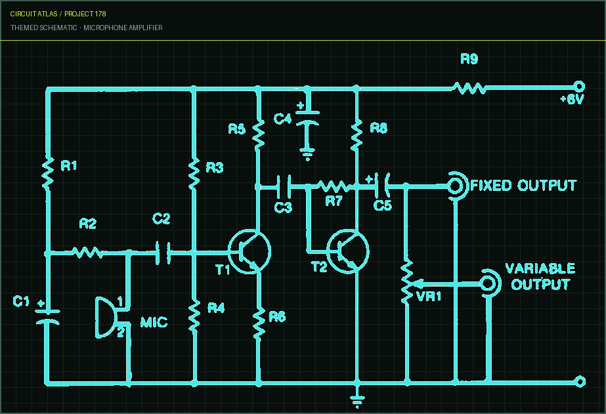606x414 pixels.
Task: Click the C2 label text
Action: [x=161, y=219]
